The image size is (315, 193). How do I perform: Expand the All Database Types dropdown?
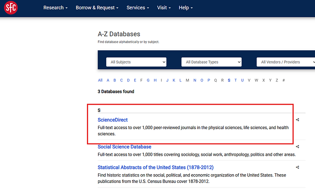pyautogui.click(x=211, y=62)
